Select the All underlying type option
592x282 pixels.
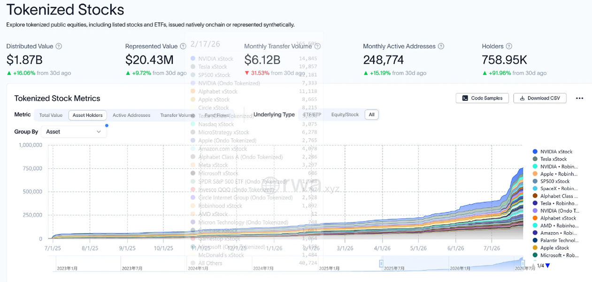[x=372, y=114]
